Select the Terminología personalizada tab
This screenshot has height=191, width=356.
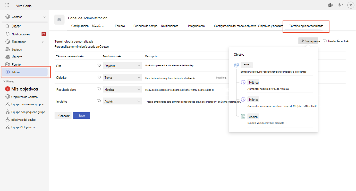(306, 26)
